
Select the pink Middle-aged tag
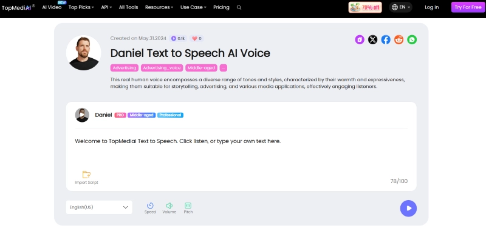point(201,68)
